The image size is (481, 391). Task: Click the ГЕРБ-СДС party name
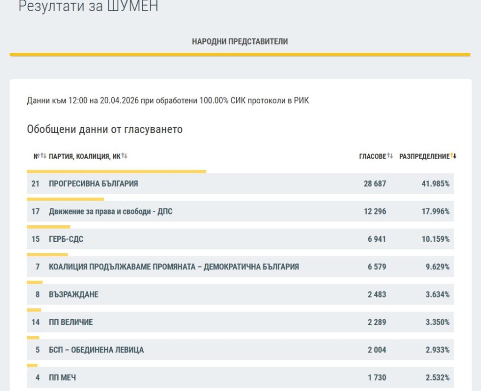pyautogui.click(x=66, y=239)
